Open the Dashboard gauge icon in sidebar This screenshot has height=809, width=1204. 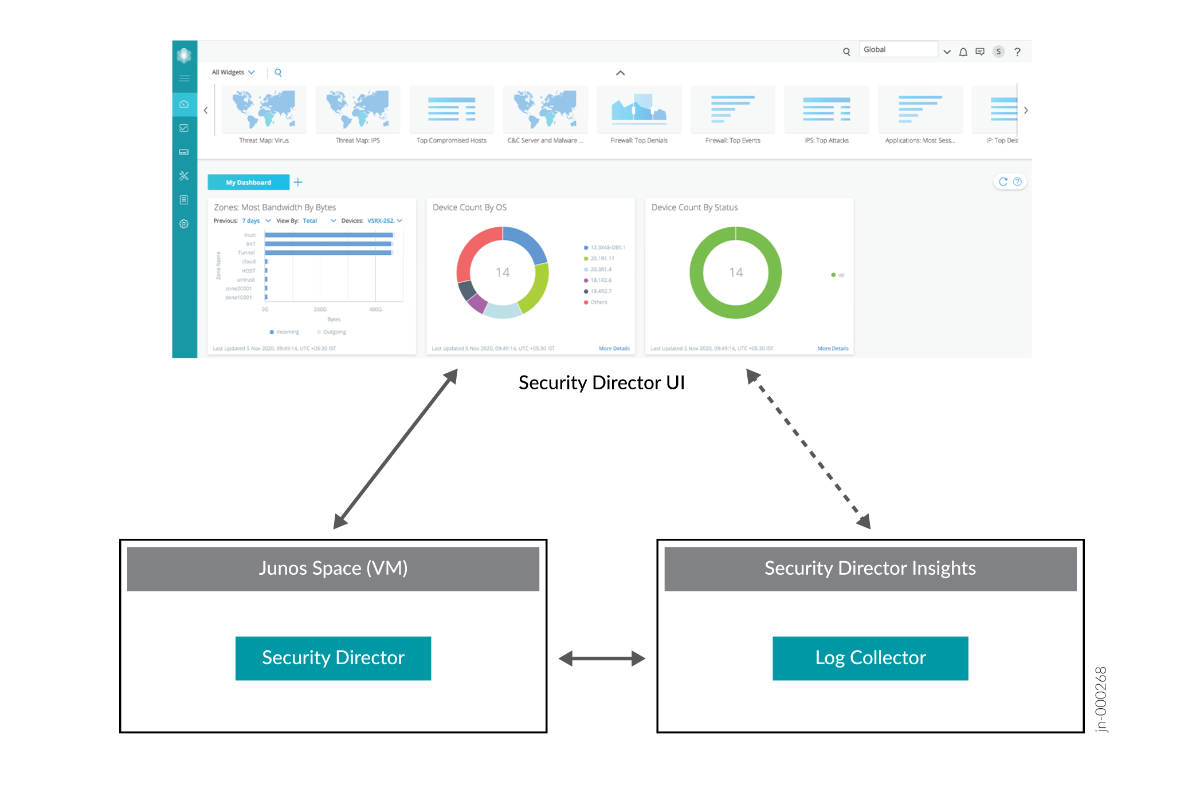tap(184, 104)
